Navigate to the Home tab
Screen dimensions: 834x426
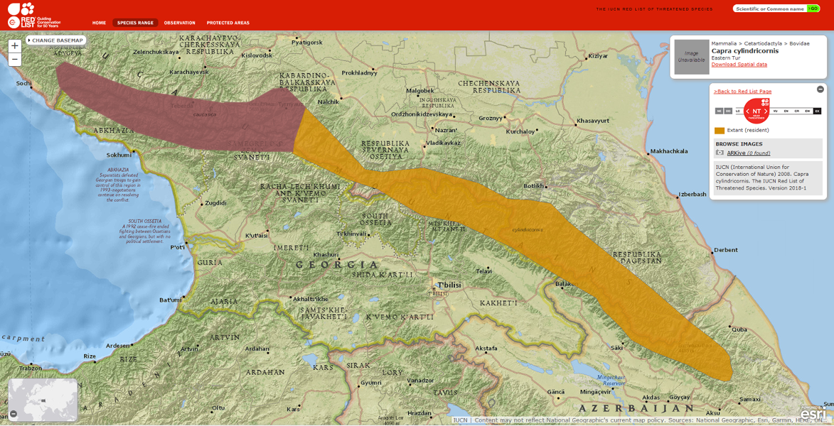tap(99, 23)
